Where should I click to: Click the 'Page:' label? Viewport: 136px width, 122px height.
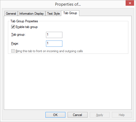[x=15, y=43]
